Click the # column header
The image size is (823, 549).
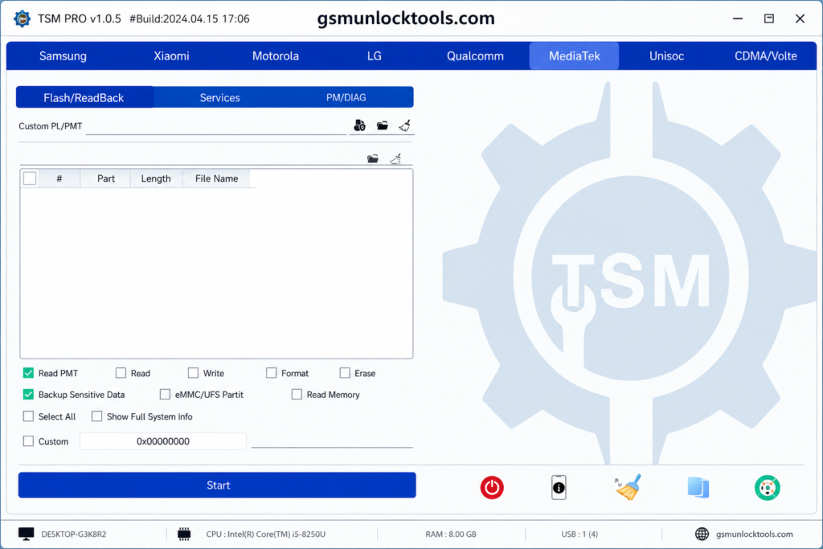coord(59,178)
